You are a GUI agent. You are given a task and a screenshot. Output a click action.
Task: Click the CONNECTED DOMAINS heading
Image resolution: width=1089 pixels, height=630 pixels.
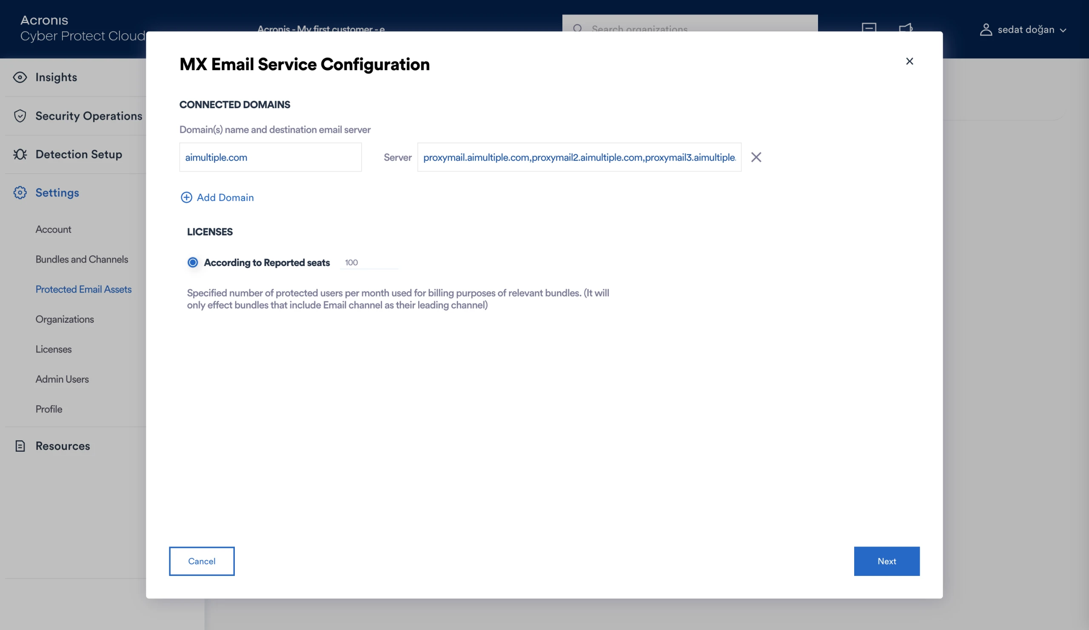point(235,105)
